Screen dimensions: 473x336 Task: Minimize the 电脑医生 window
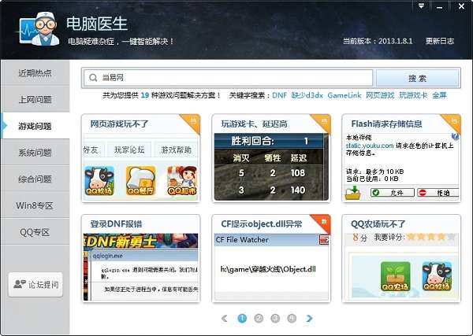click(x=440, y=6)
